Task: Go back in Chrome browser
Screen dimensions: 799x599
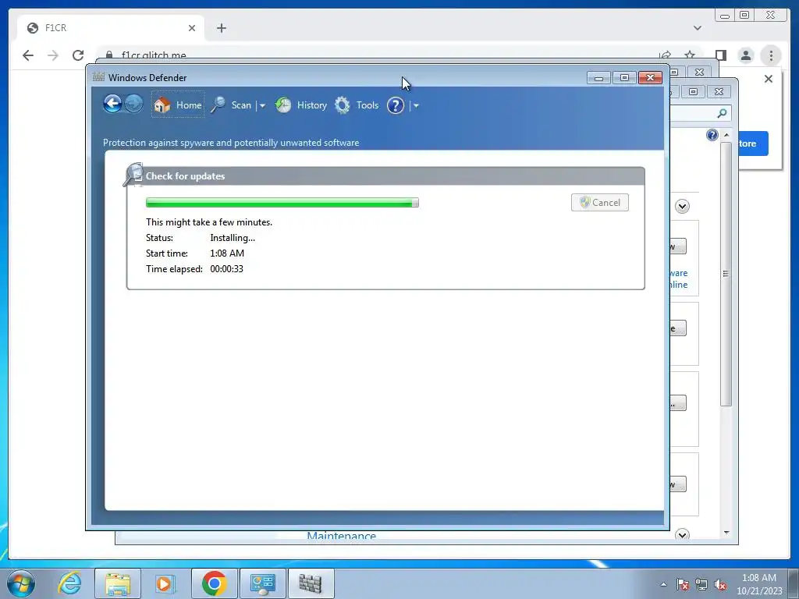Action: (28, 55)
